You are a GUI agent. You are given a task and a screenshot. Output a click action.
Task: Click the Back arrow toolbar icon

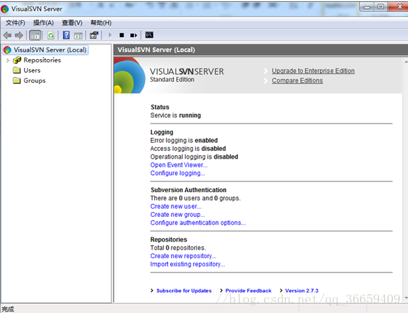[x=8, y=35]
